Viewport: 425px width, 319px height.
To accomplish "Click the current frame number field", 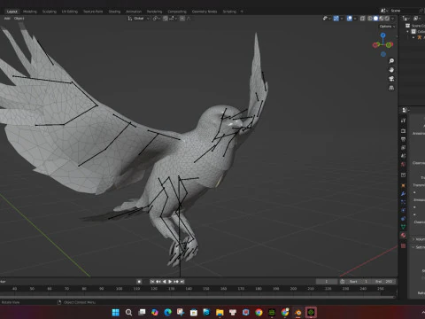I will tap(327, 282).
